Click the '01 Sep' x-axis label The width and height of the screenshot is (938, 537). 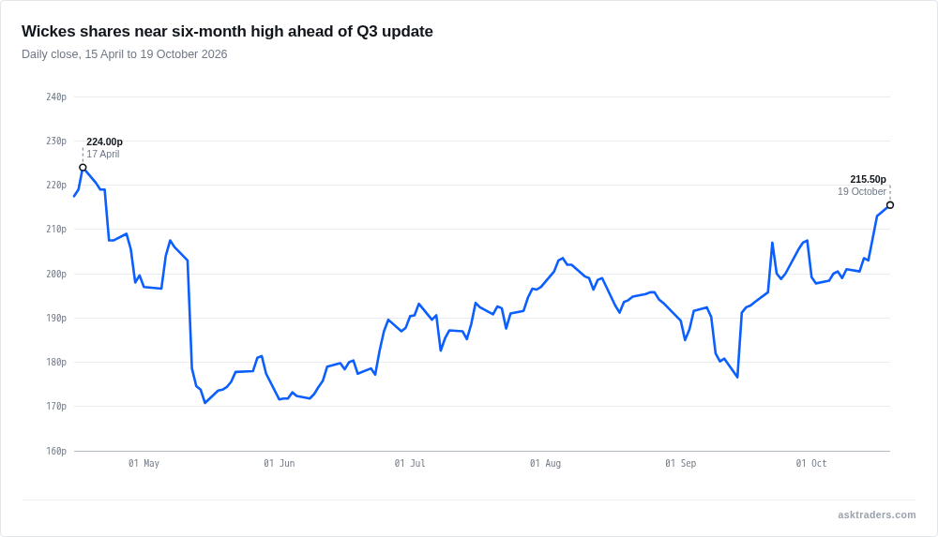pyautogui.click(x=681, y=464)
